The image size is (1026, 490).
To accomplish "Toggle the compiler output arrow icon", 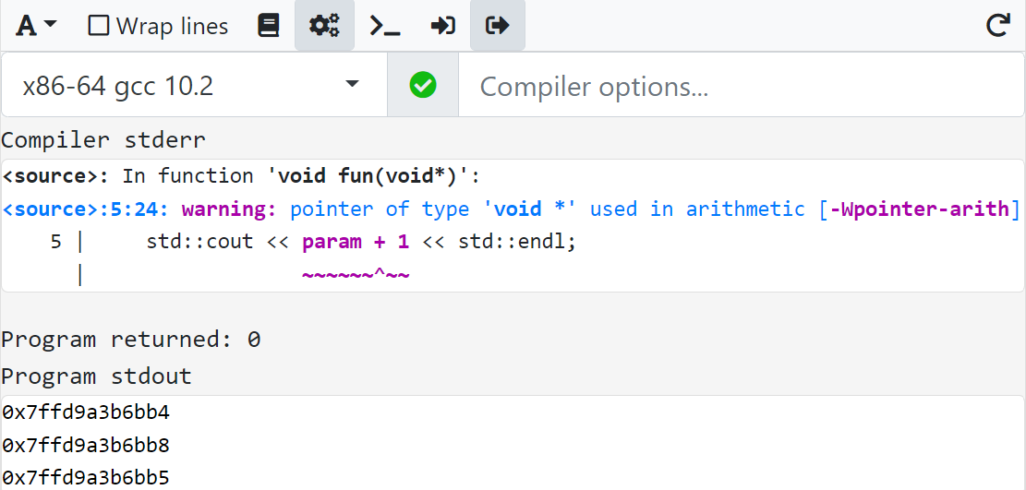I will (x=498, y=26).
